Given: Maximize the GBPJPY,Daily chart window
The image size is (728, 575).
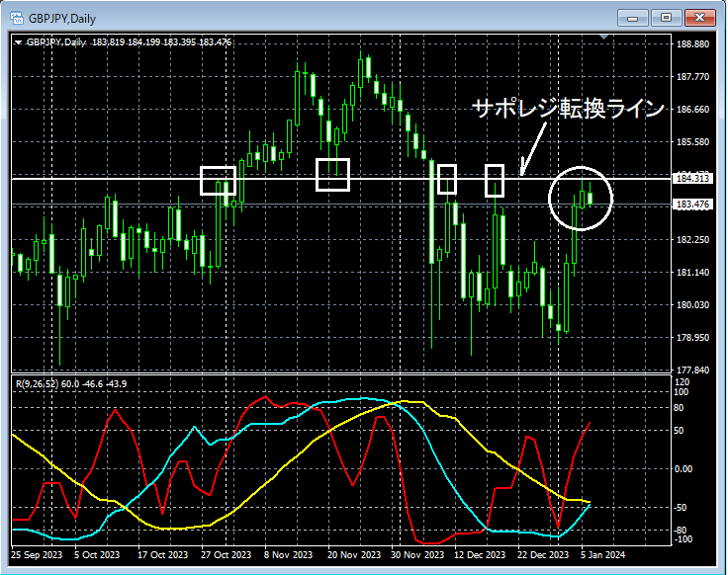Looking at the screenshot, I should tap(666, 18).
